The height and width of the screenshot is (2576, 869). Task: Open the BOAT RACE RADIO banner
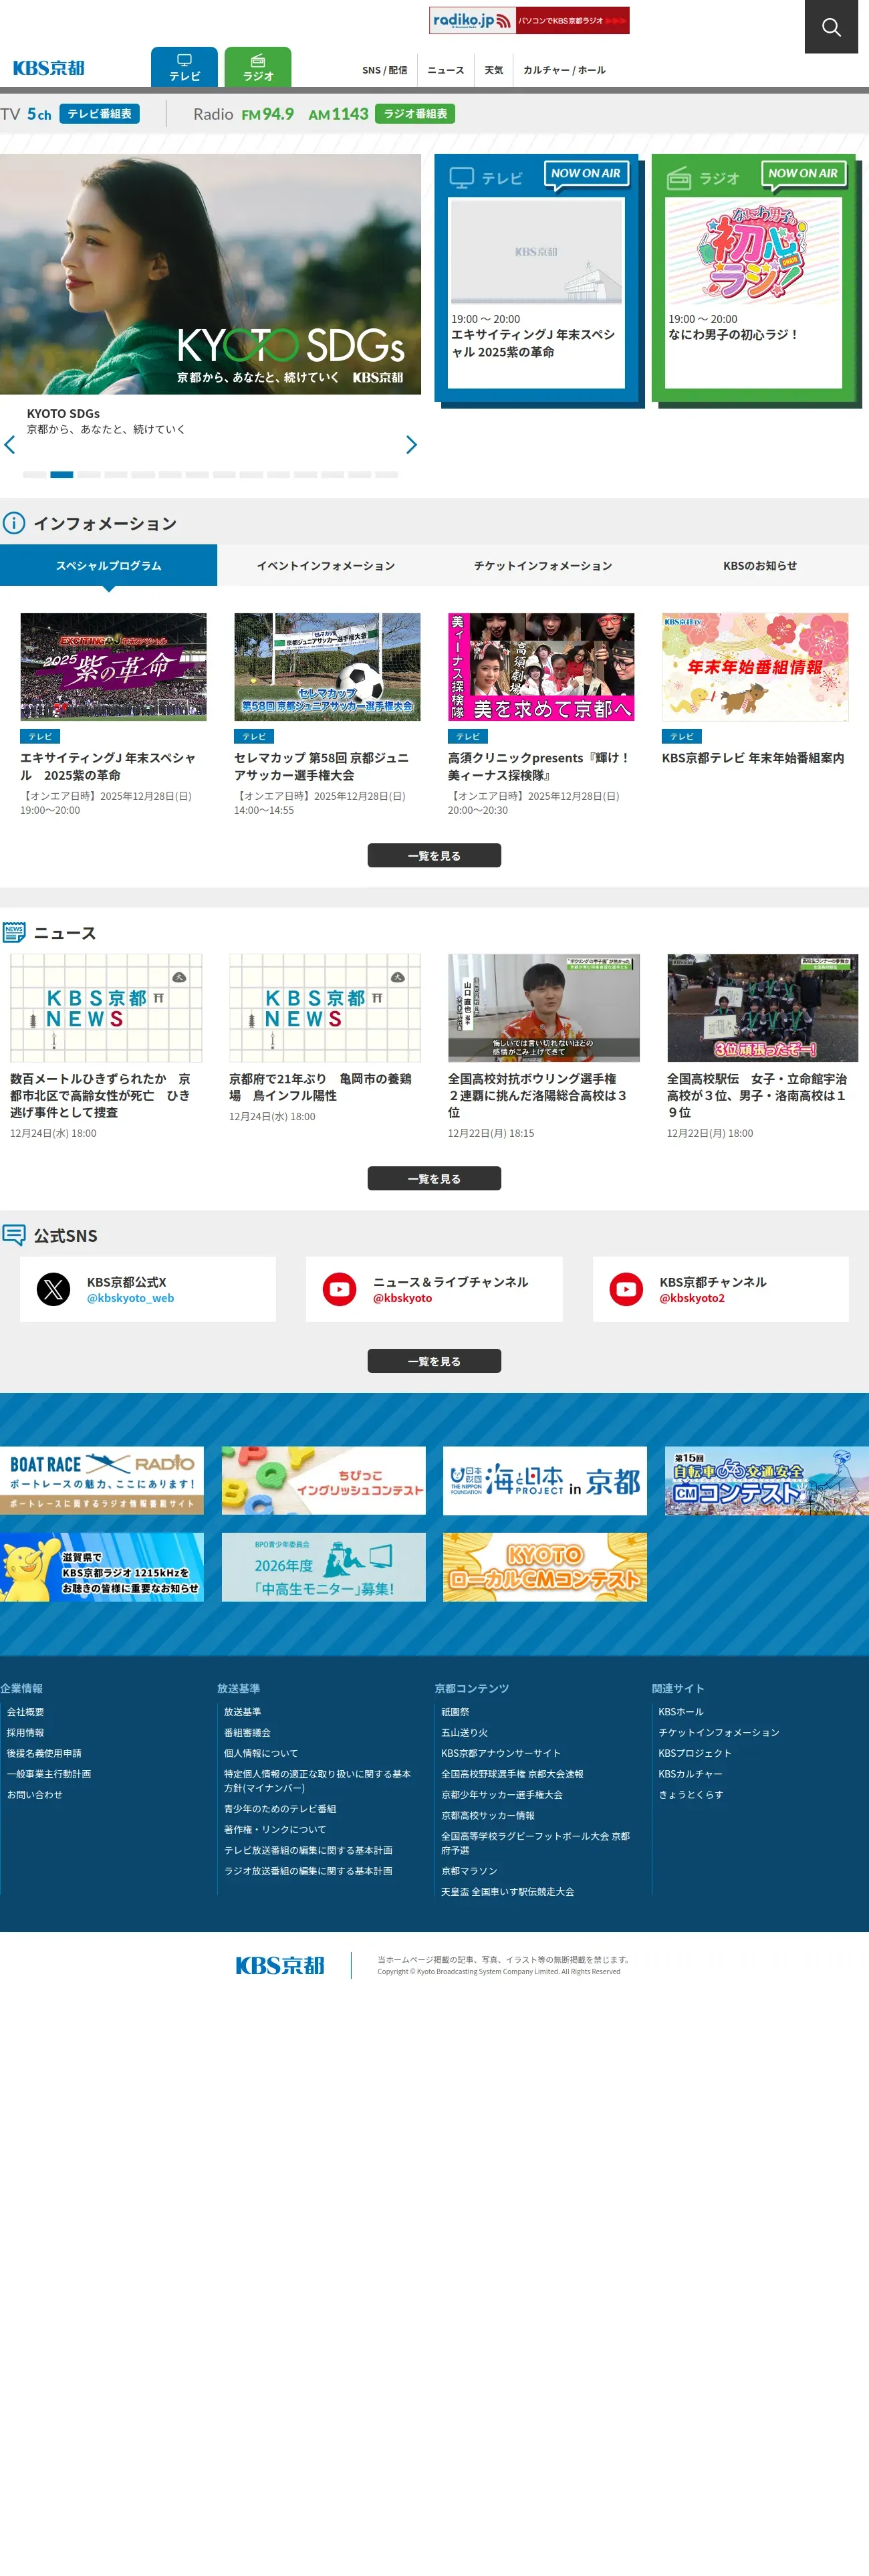pyautogui.click(x=102, y=1480)
